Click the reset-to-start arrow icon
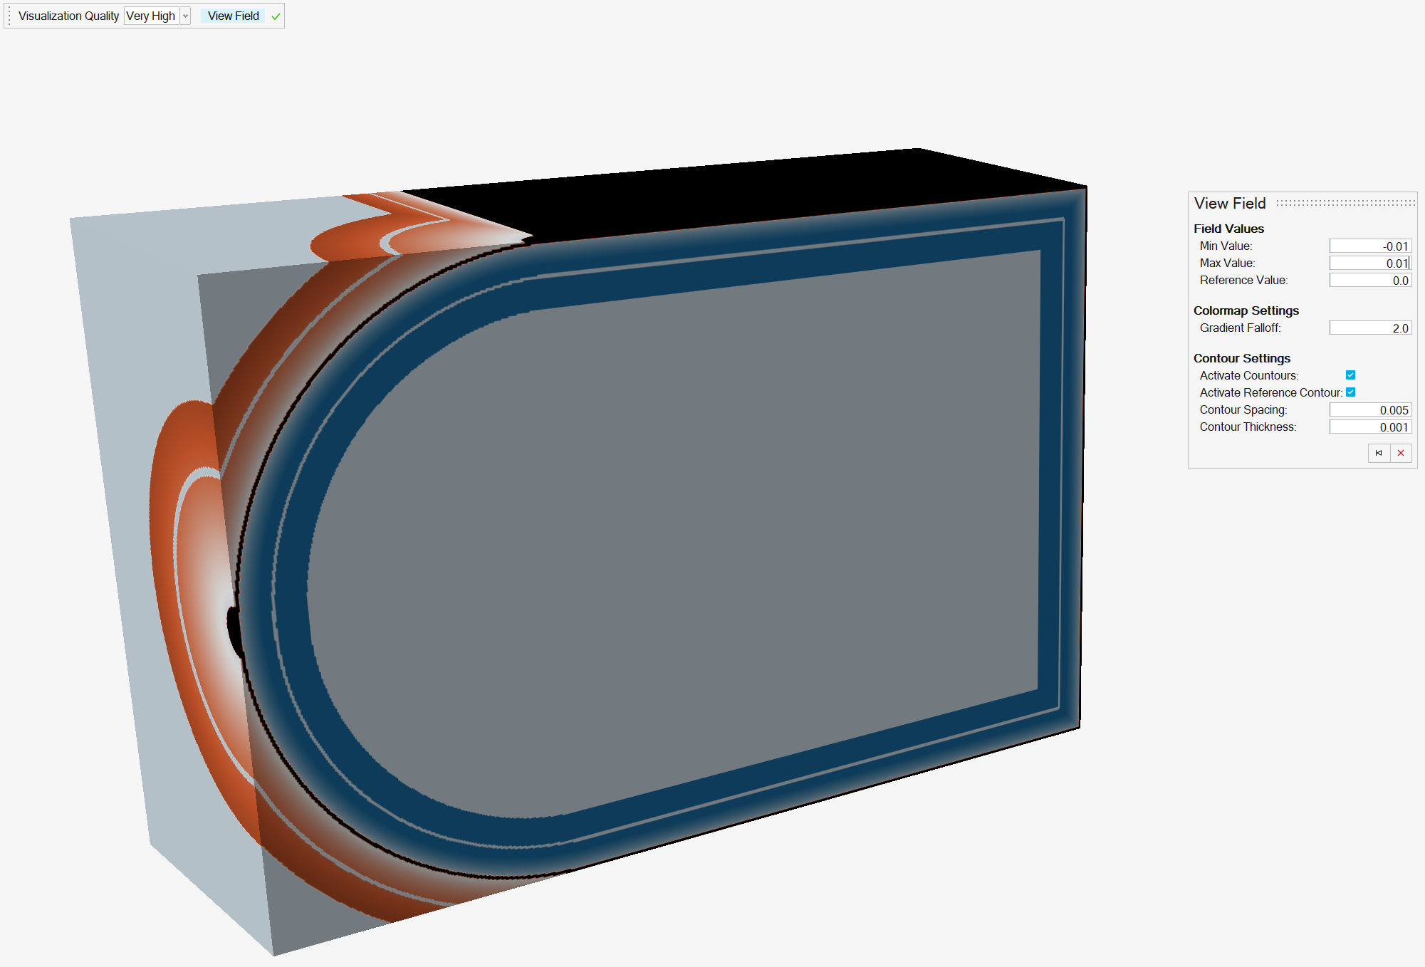This screenshot has width=1425, height=967. coord(1379,453)
